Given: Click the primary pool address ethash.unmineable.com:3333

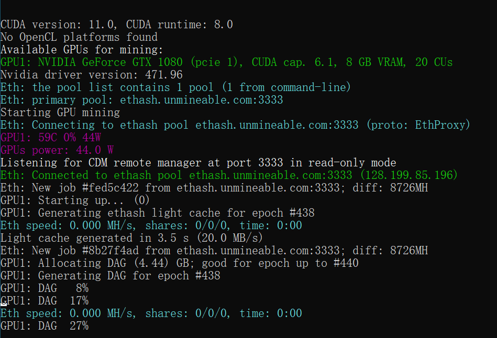Looking at the screenshot, I should click(x=202, y=100).
